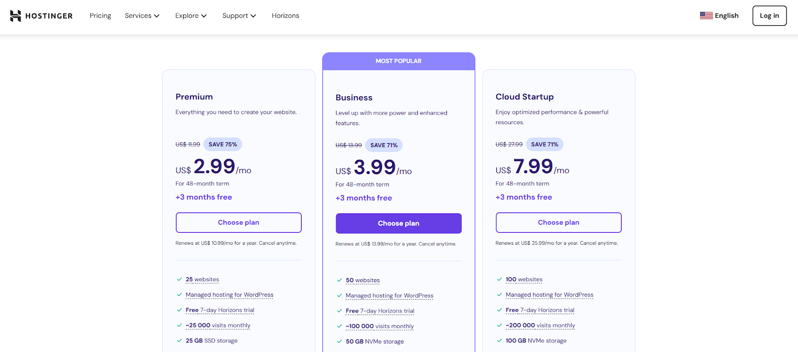Click the Log in button
This screenshot has width=798, height=352.
769,15
